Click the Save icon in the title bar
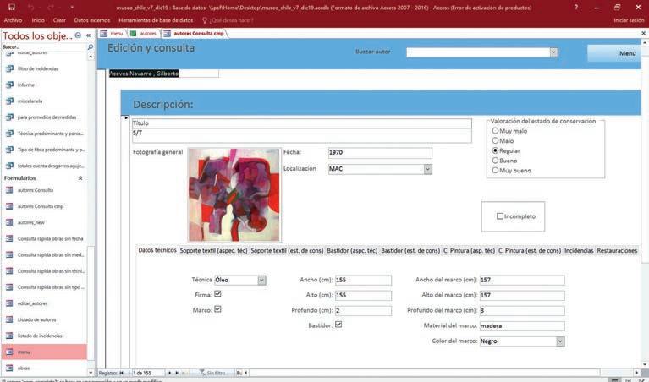Viewport: 649px width, 382px height. [12, 7]
